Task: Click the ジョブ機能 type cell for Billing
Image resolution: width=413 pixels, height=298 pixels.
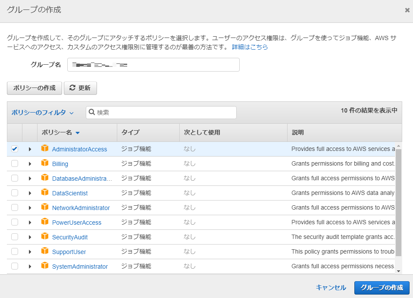Action: coord(136,163)
